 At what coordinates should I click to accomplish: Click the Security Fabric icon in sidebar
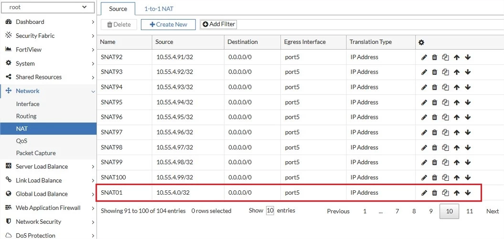(x=9, y=36)
